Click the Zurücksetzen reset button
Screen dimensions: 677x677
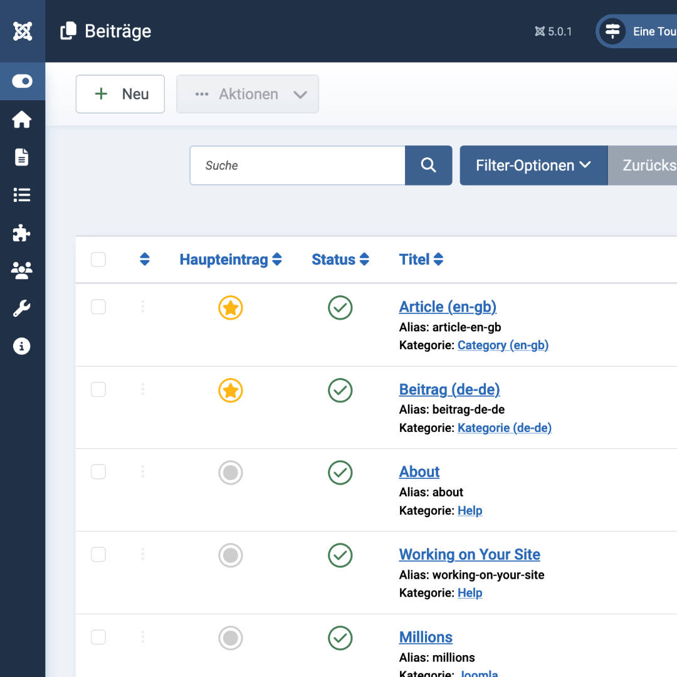643,165
